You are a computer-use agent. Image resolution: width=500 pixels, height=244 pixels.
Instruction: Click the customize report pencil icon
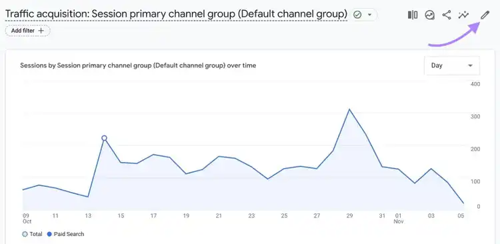(x=485, y=15)
